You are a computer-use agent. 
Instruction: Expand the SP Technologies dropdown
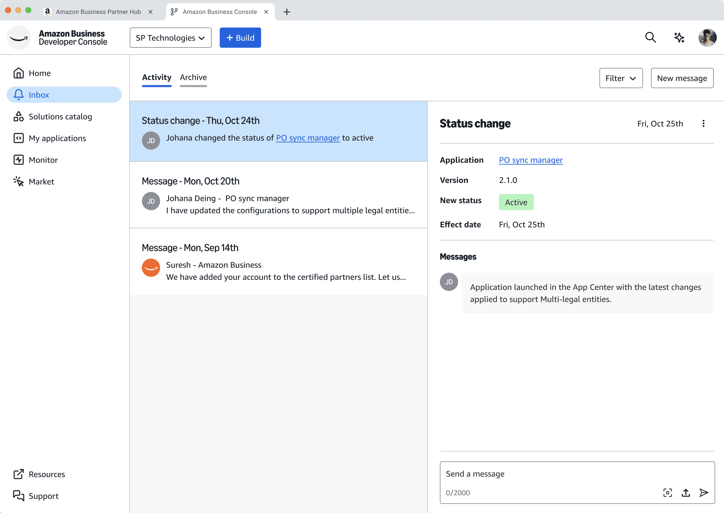click(x=170, y=37)
